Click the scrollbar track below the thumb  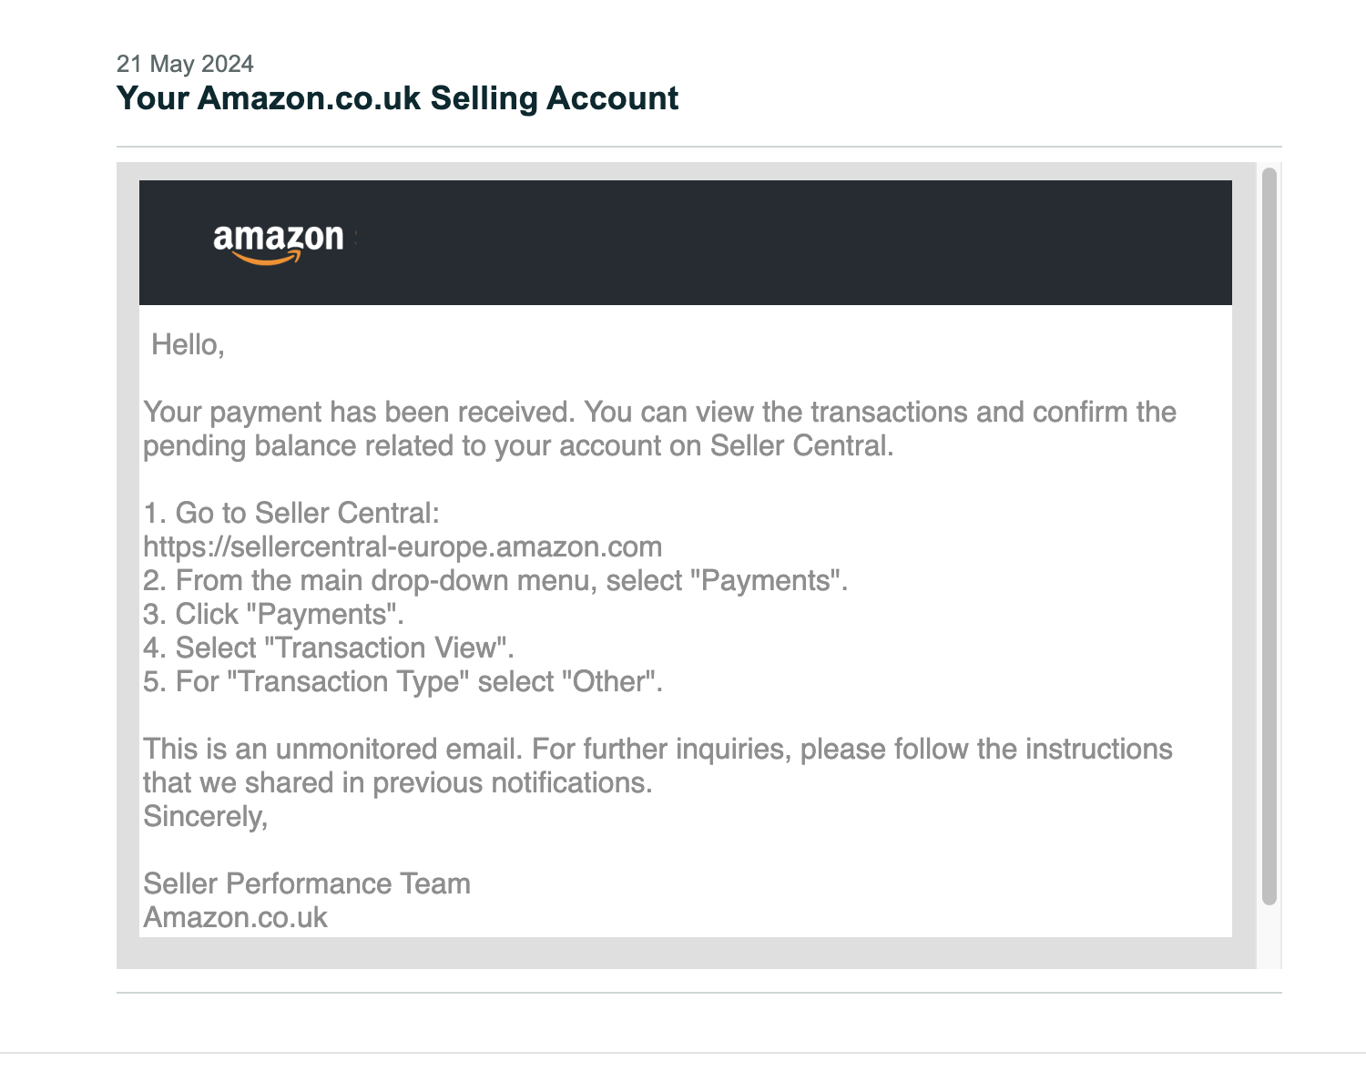click(1269, 936)
